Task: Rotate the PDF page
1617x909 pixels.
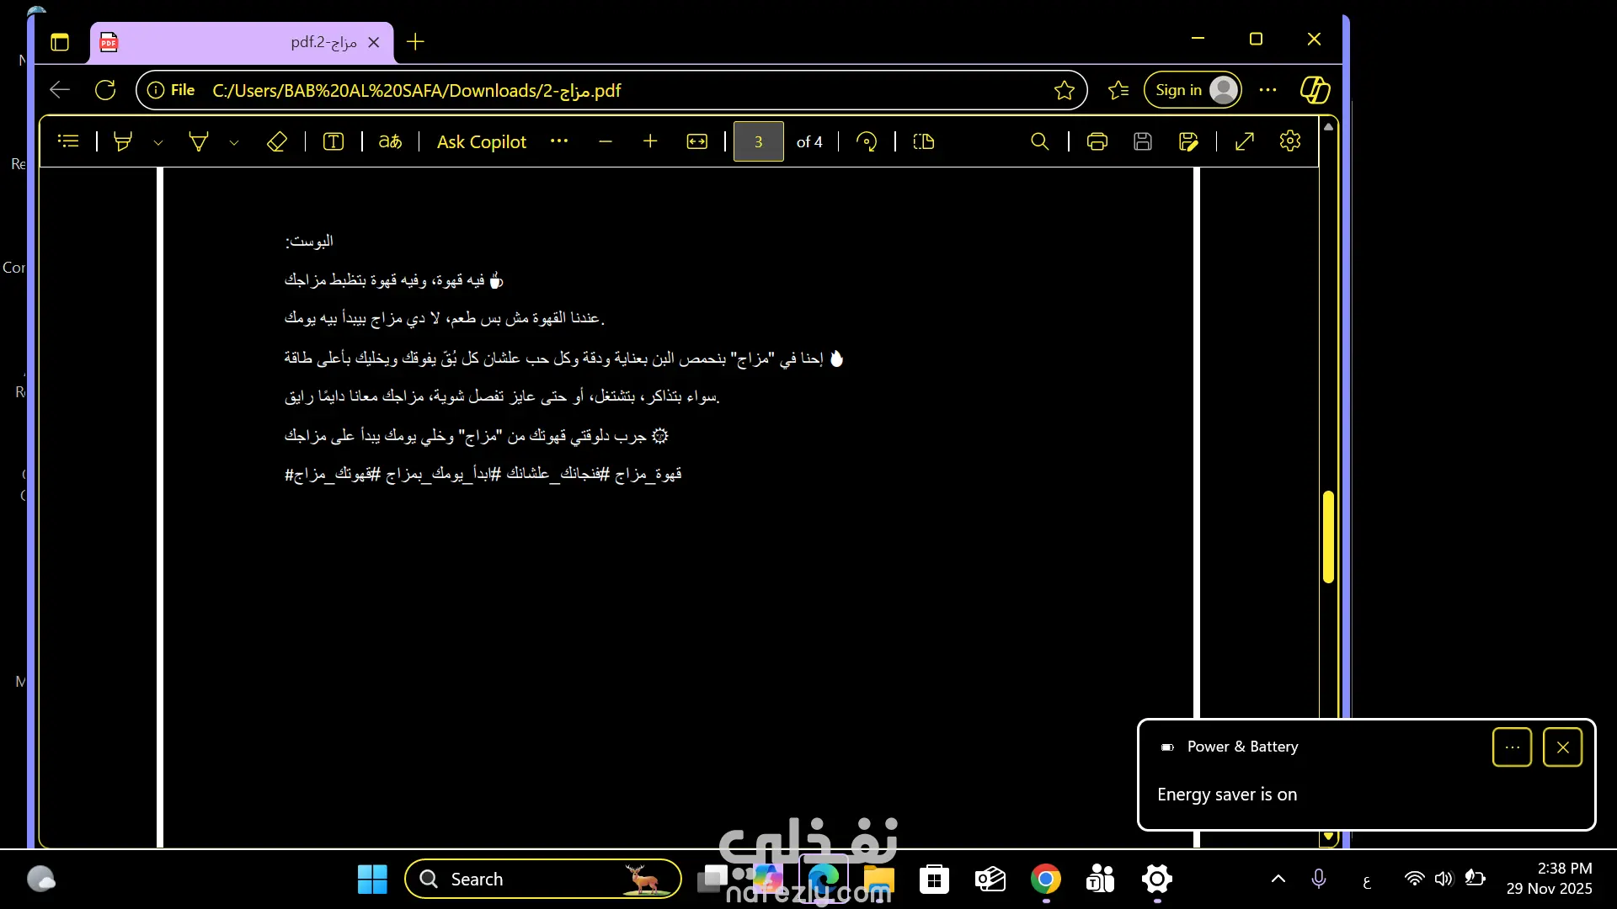Action: 867,141
